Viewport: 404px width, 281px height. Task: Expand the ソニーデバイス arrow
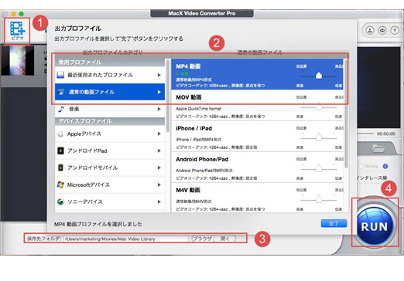(x=159, y=201)
